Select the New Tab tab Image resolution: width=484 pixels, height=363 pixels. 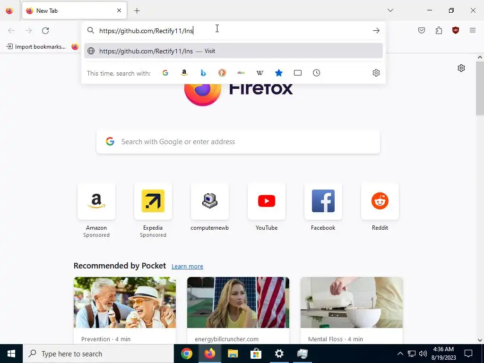pyautogui.click(x=74, y=10)
